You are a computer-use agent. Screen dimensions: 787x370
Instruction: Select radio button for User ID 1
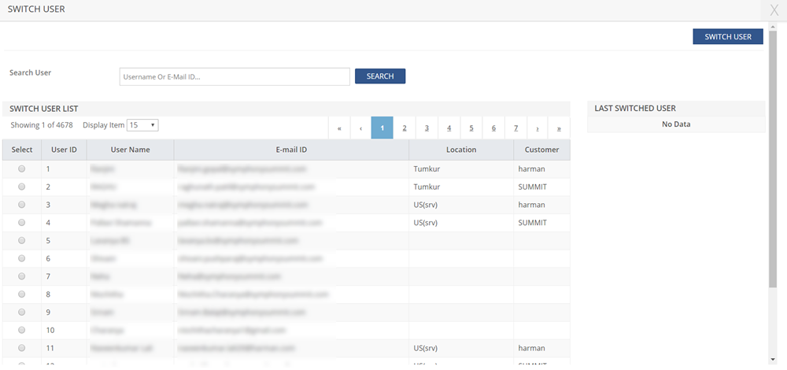(22, 168)
